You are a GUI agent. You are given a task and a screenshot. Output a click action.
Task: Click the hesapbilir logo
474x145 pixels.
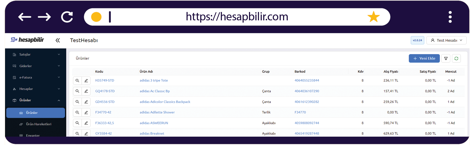tap(27, 40)
